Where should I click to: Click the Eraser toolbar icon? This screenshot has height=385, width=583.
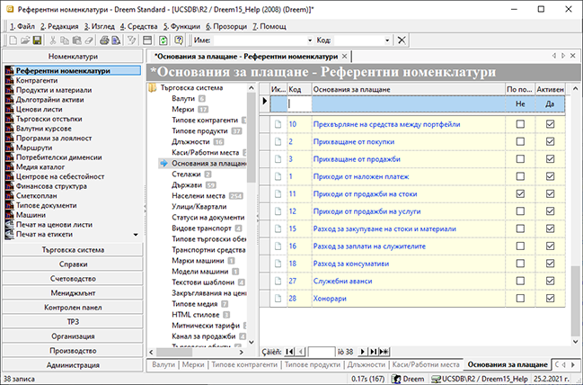[89, 40]
